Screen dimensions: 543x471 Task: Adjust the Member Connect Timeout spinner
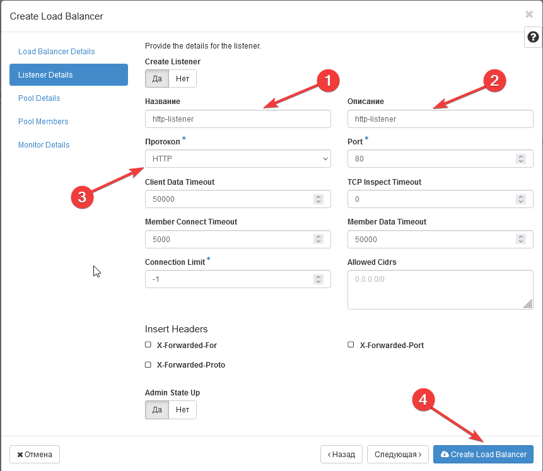318,240
